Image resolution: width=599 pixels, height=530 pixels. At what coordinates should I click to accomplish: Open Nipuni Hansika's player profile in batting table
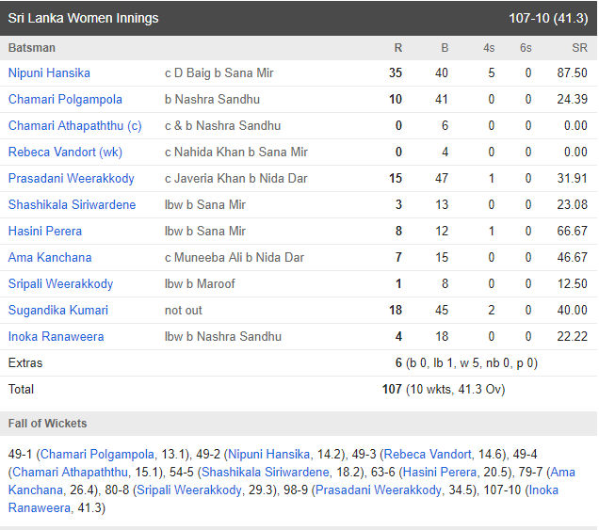coord(49,72)
